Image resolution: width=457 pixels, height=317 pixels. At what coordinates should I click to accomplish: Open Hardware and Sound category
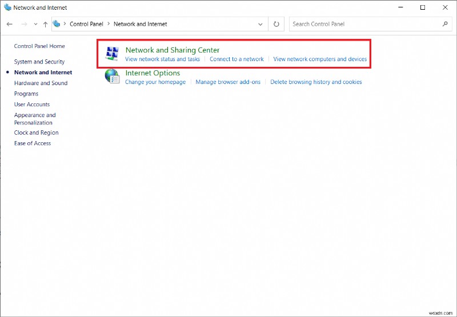41,83
